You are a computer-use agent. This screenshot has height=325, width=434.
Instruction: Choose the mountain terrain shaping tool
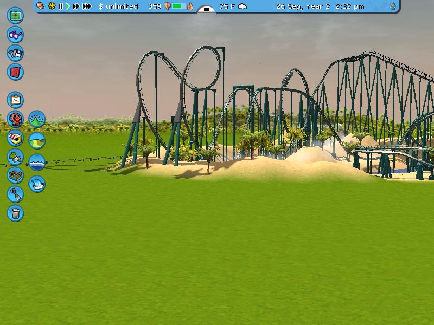click(x=37, y=119)
